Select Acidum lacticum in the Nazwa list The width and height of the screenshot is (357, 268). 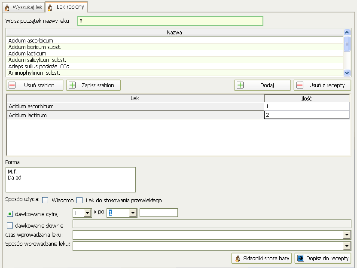[174, 54]
